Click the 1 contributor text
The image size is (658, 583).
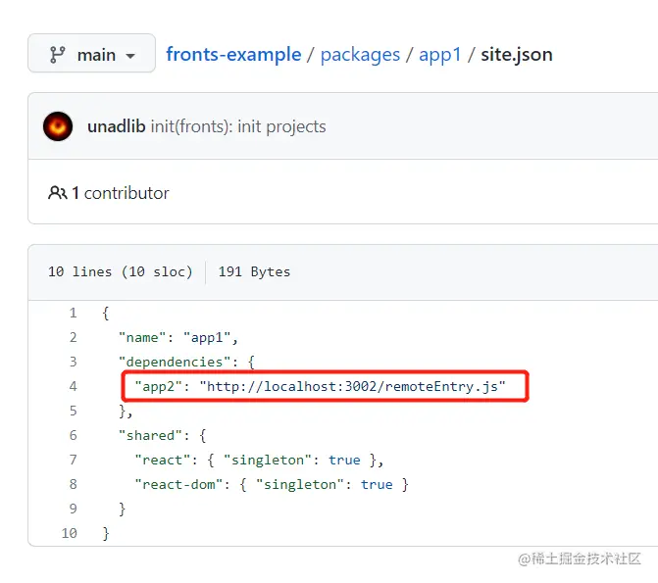(121, 193)
